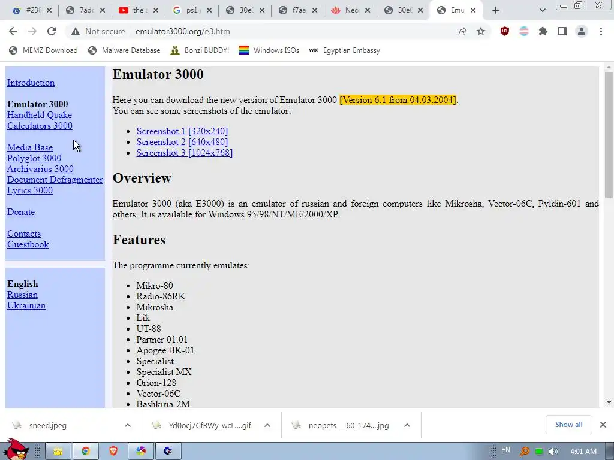Open the Media Base link
The width and height of the screenshot is (614, 460).
pyautogui.click(x=30, y=147)
